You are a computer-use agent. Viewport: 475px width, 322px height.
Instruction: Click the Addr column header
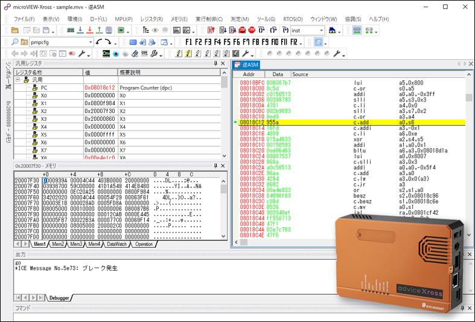(x=249, y=74)
